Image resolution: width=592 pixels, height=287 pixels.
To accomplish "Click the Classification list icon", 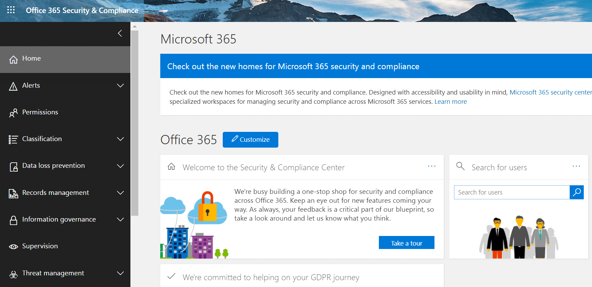I will point(13,139).
